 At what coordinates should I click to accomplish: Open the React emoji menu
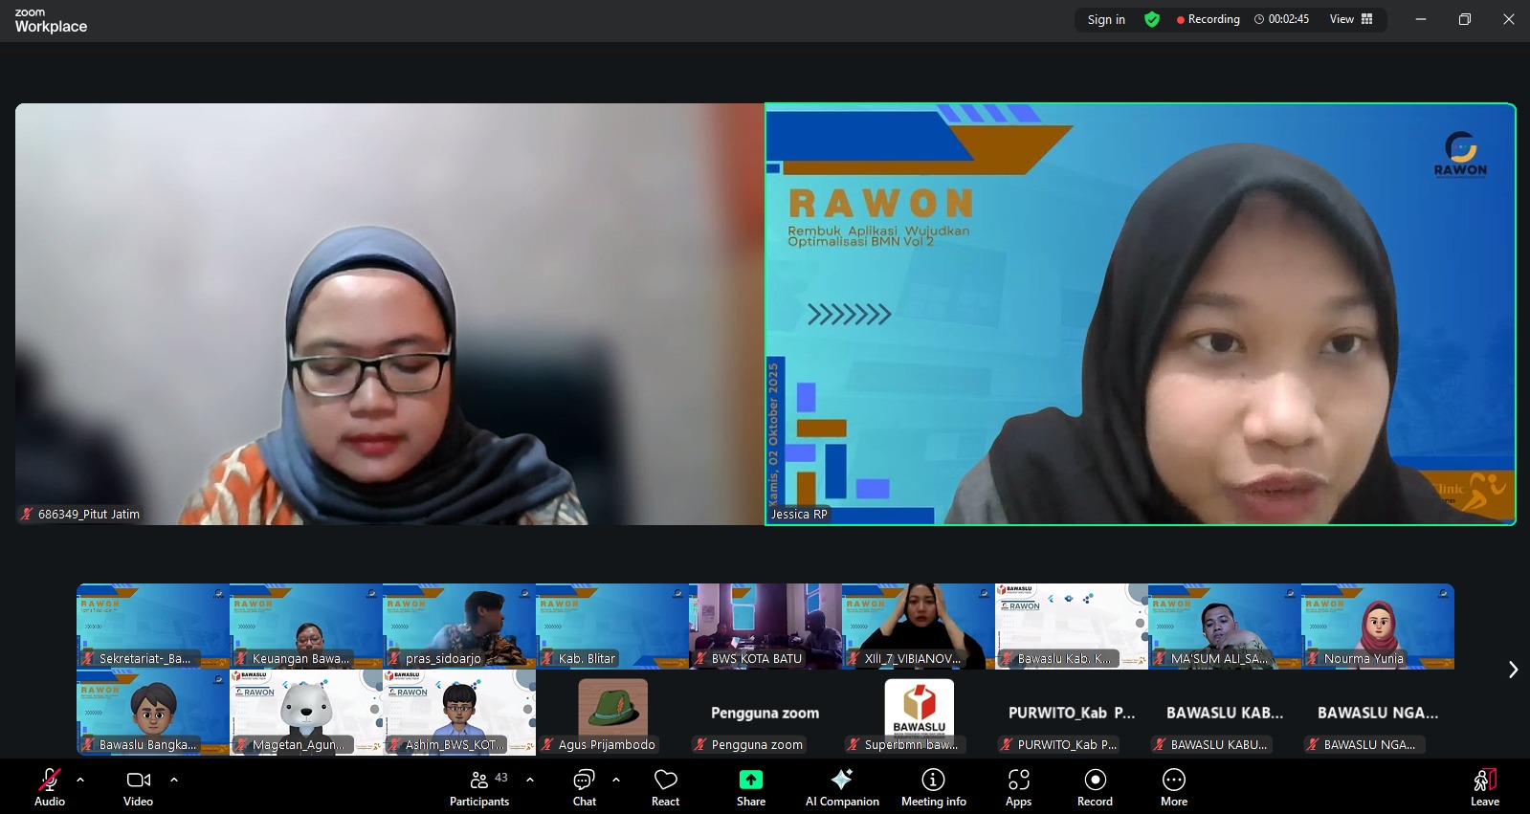pyautogui.click(x=665, y=787)
